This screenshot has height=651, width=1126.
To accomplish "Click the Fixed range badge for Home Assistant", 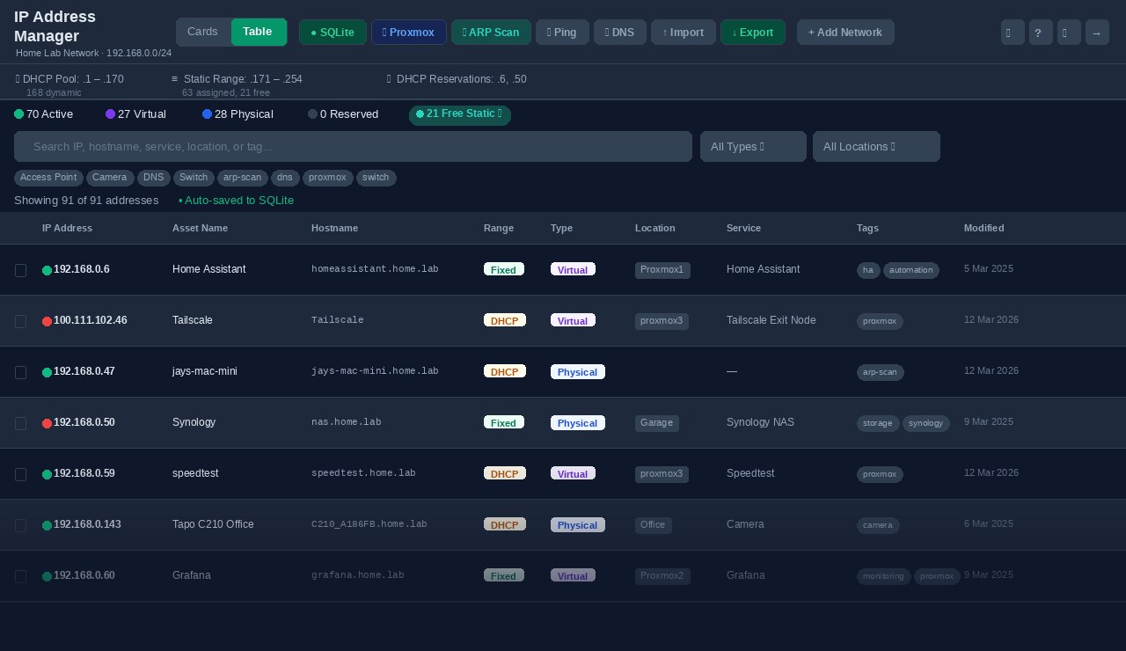I will click(504, 269).
